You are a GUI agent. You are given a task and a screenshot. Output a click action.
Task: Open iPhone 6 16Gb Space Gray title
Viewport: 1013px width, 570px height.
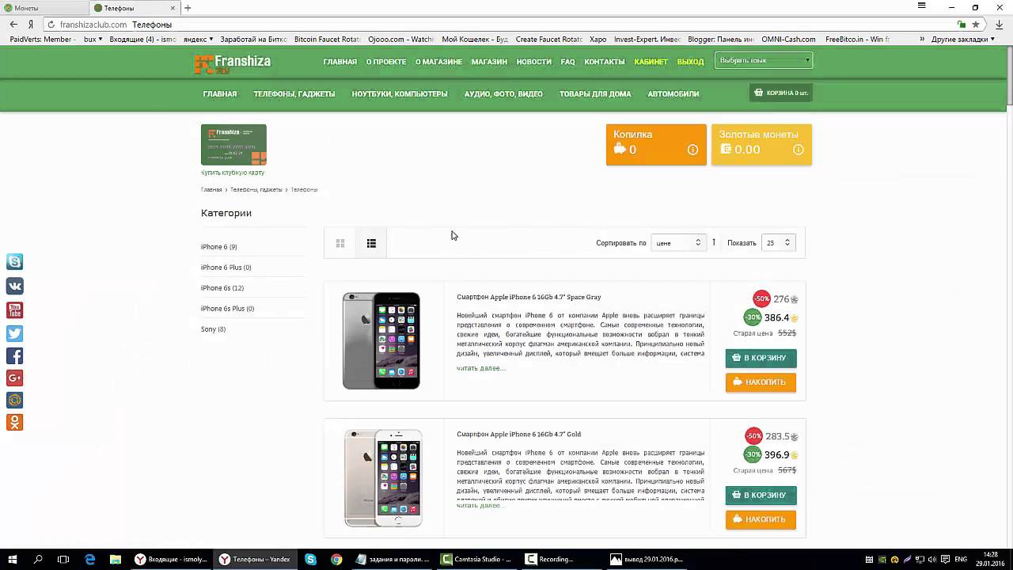tap(529, 297)
